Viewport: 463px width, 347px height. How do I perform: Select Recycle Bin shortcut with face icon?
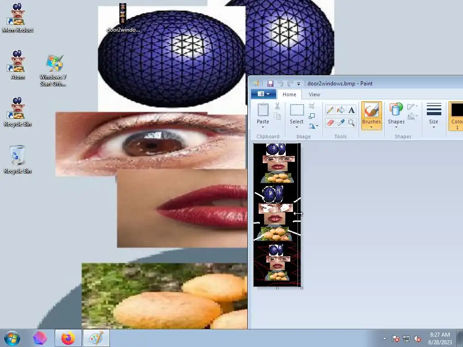tap(18, 112)
